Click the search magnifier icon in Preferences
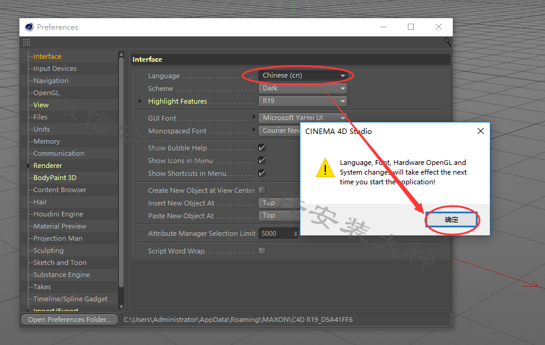The height and width of the screenshot is (345, 545). coord(447,42)
